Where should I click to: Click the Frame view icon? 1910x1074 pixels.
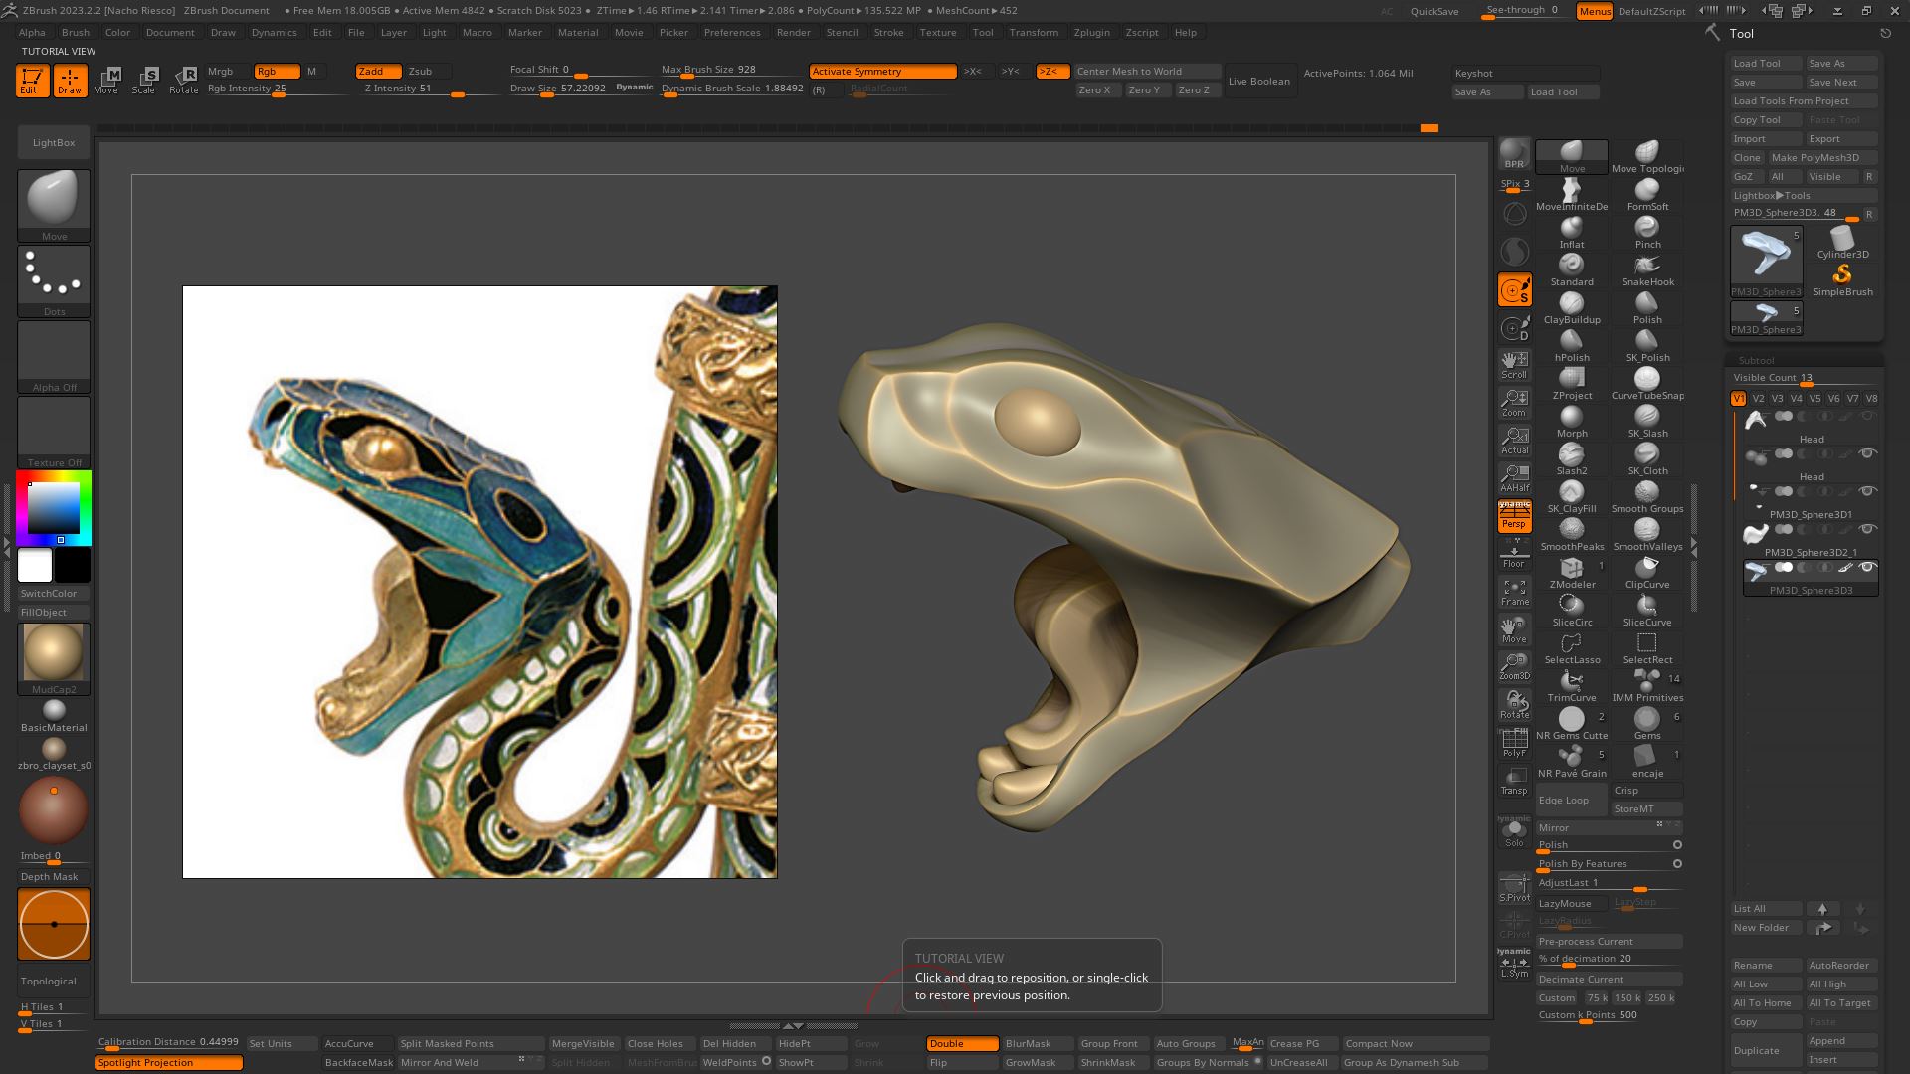click(1514, 592)
